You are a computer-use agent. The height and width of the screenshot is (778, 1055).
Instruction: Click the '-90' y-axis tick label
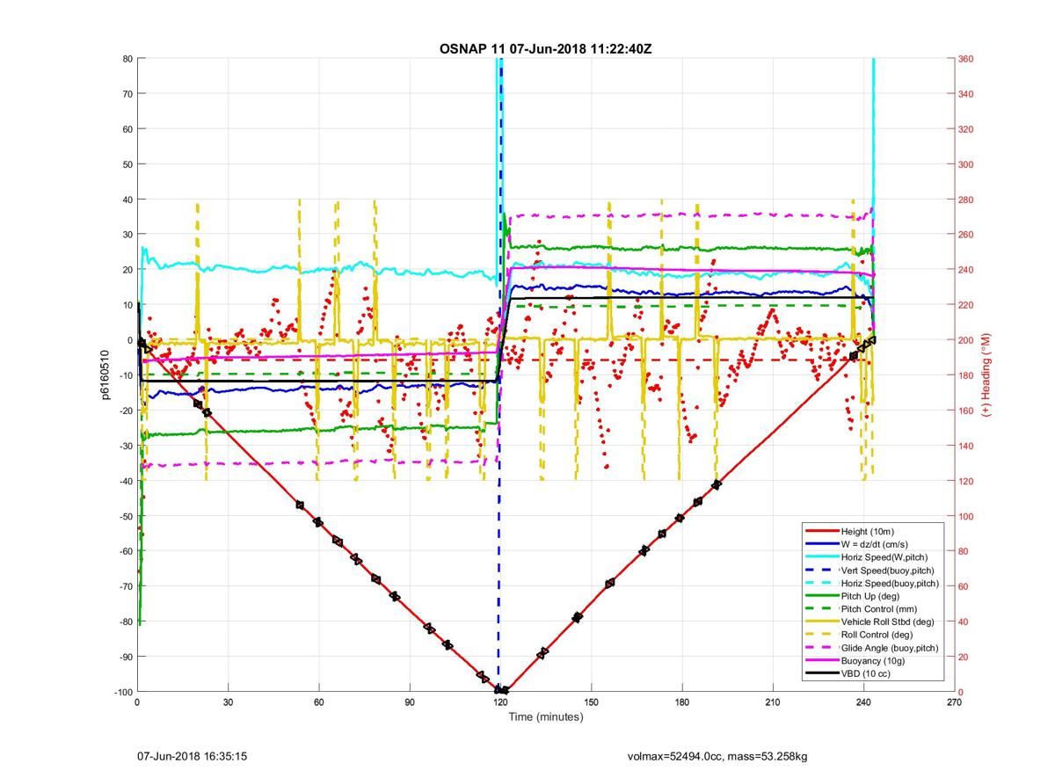tap(125, 657)
